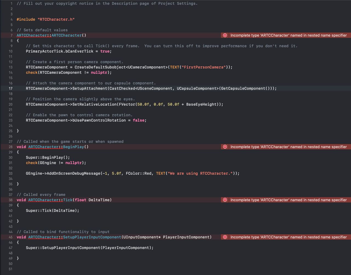Click the 'true' keyword on line 10
Image resolution: width=351 pixels, height=275 pixels.
(105, 51)
